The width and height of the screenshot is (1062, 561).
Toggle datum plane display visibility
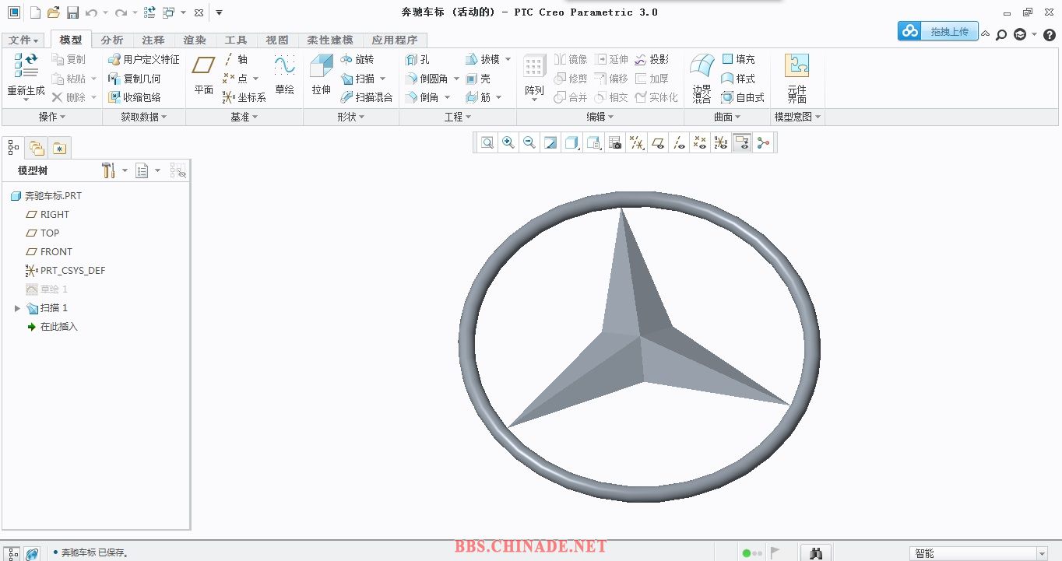point(658,142)
